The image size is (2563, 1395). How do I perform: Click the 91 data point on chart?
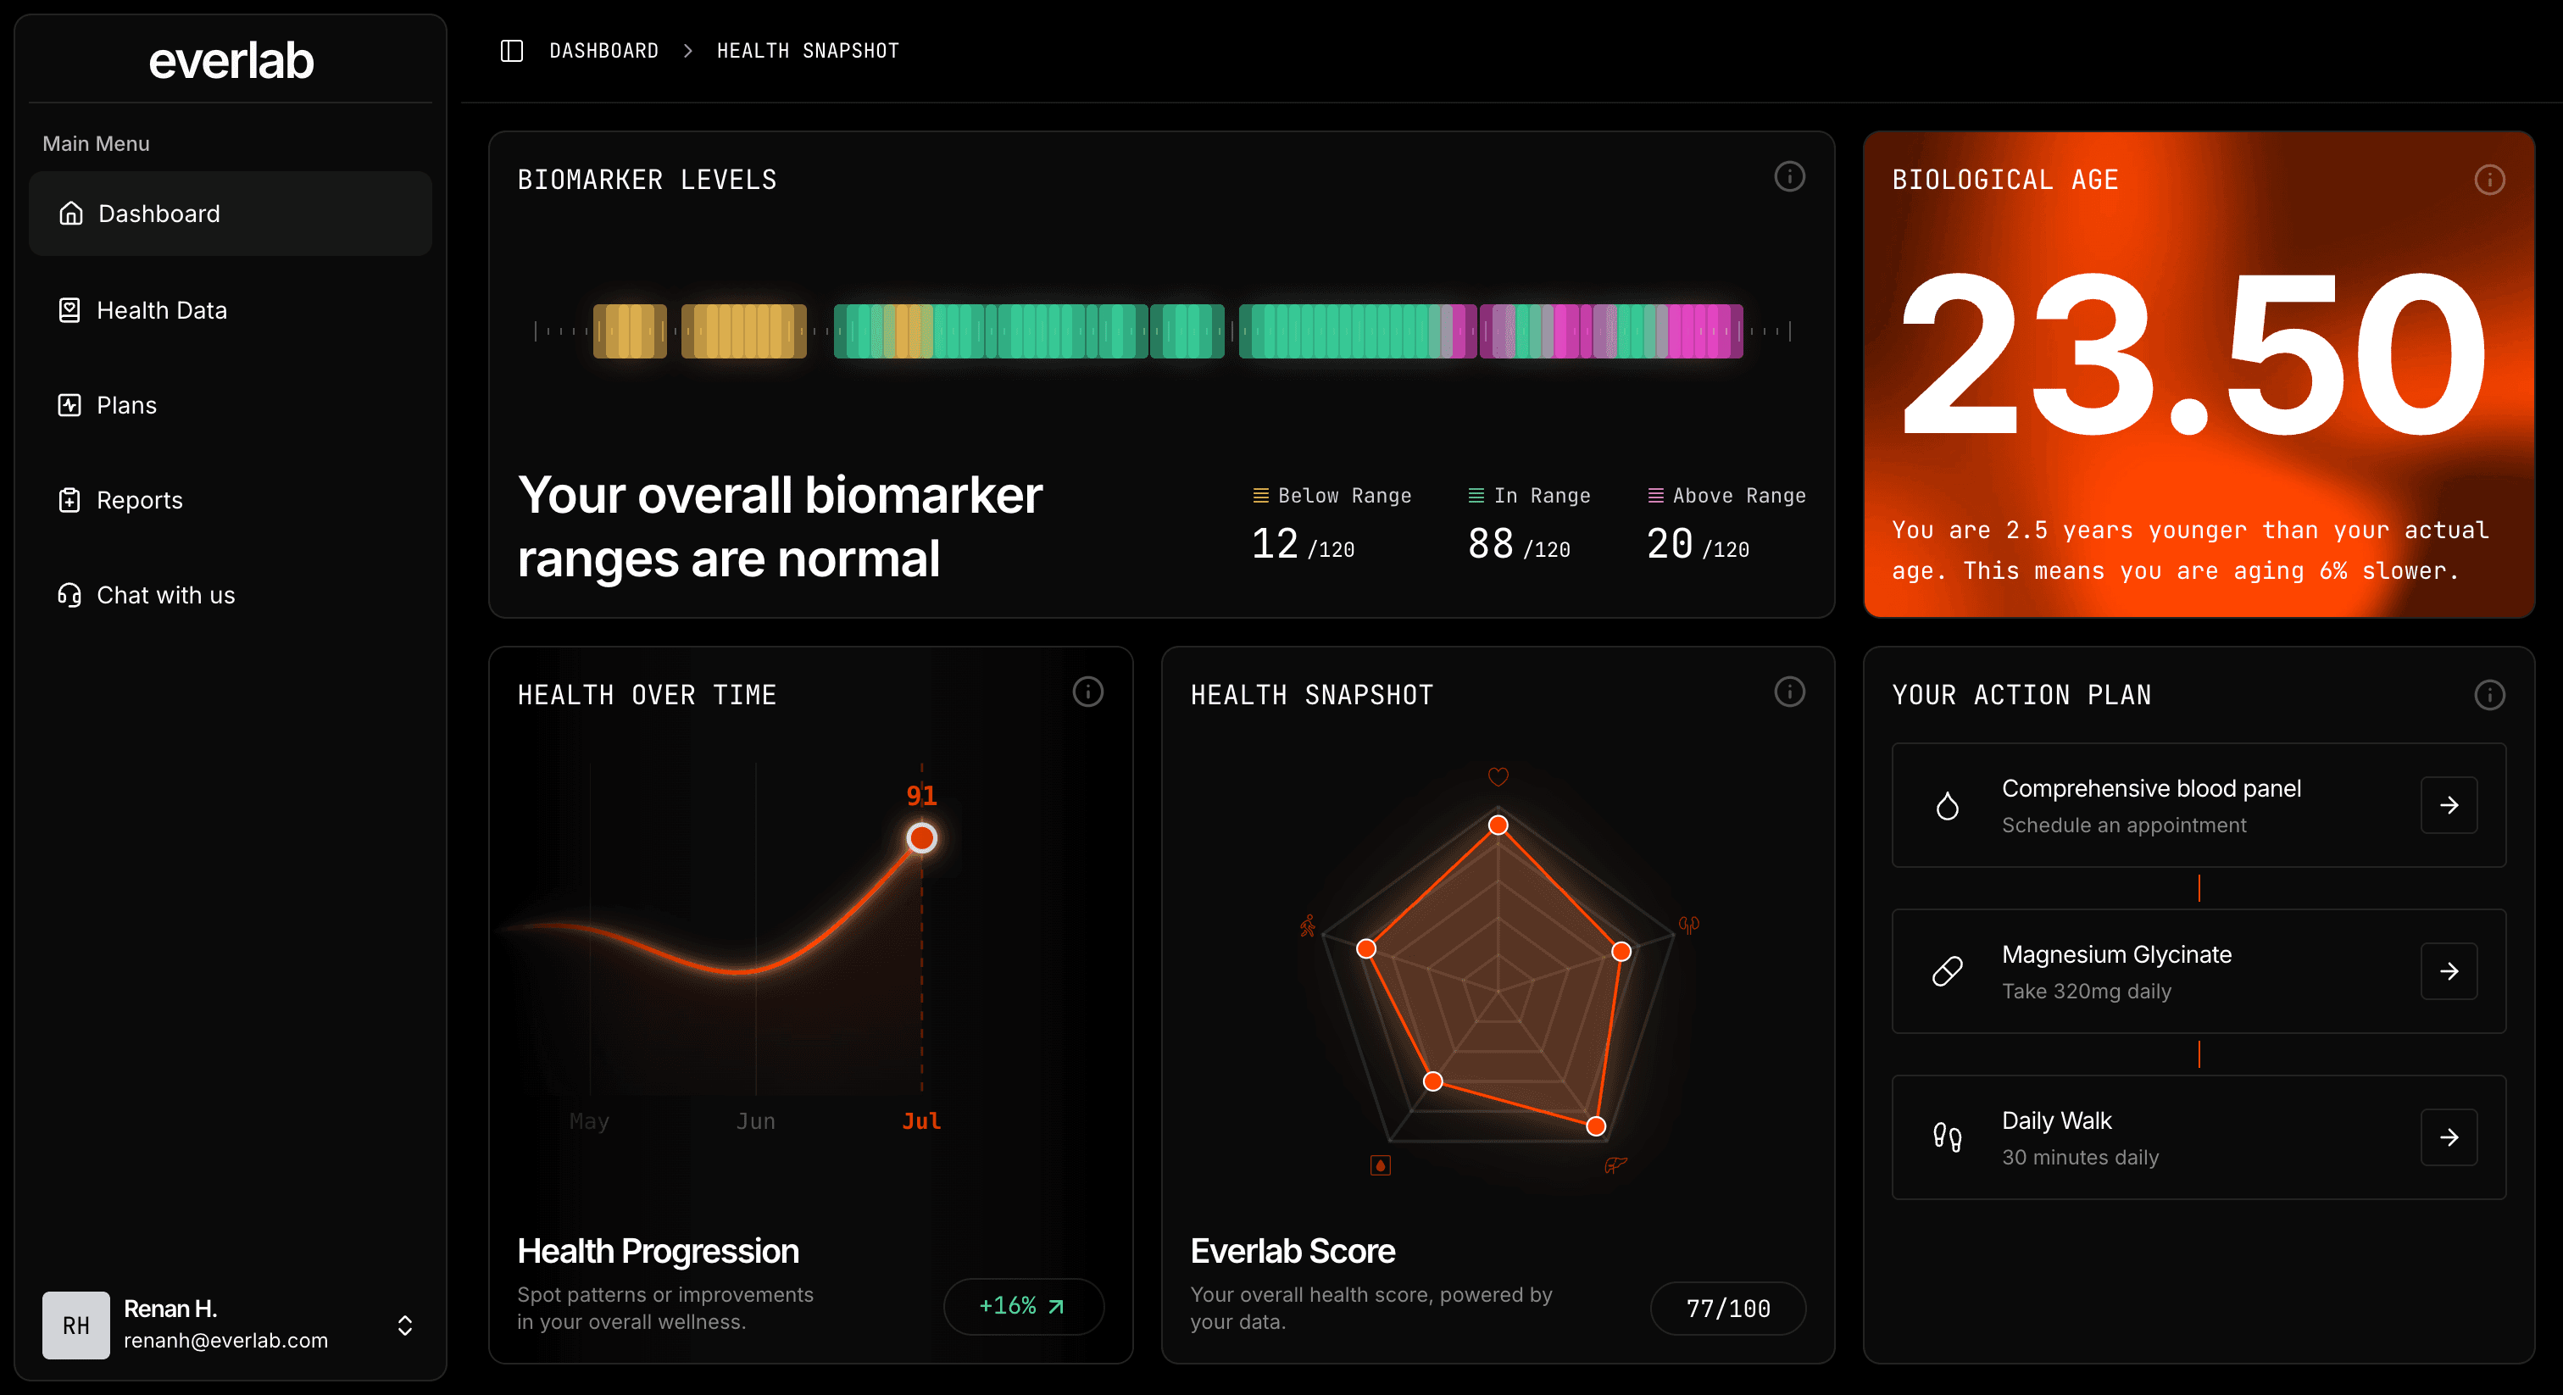click(921, 838)
